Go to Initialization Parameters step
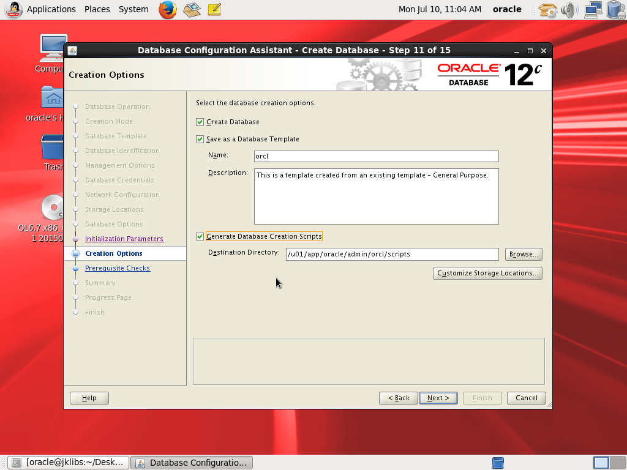Image resolution: width=627 pixels, height=470 pixels. coord(124,239)
